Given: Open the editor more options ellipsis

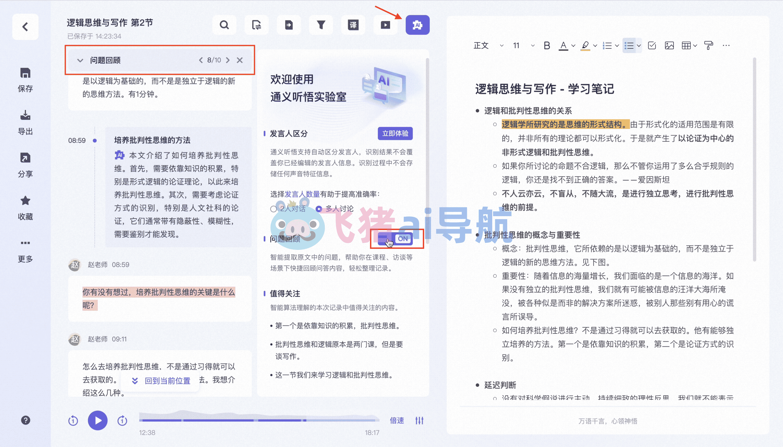Looking at the screenshot, I should (726, 46).
